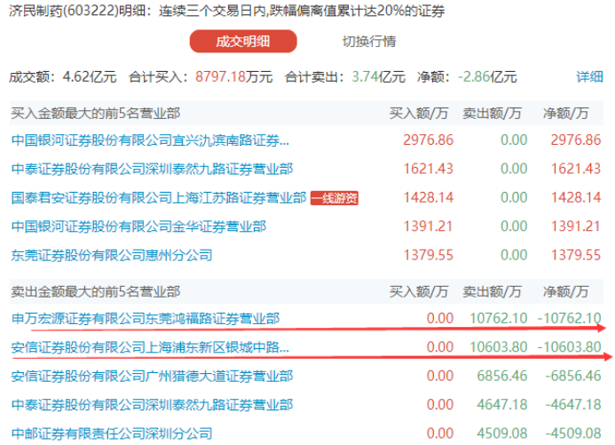
Task: Click sell amount 6856.46 for 安信广州
Action: pos(502,376)
